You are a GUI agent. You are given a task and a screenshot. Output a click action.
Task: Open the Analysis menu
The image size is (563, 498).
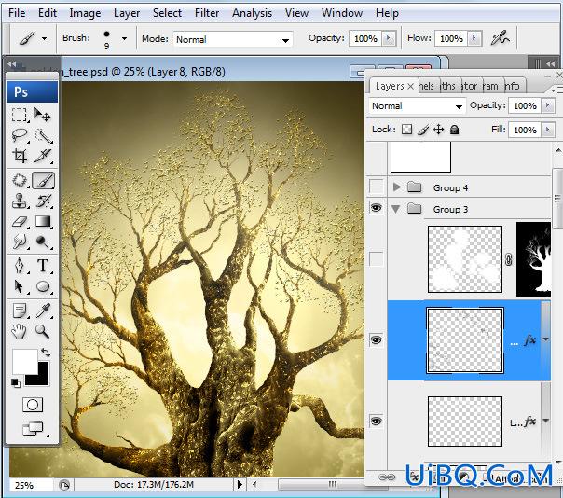click(252, 13)
